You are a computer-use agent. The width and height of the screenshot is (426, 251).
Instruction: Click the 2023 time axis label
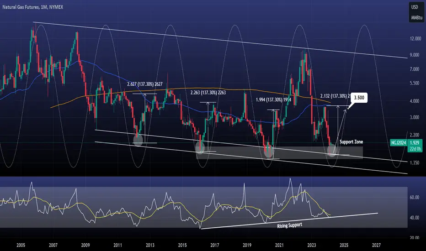pos(312,246)
